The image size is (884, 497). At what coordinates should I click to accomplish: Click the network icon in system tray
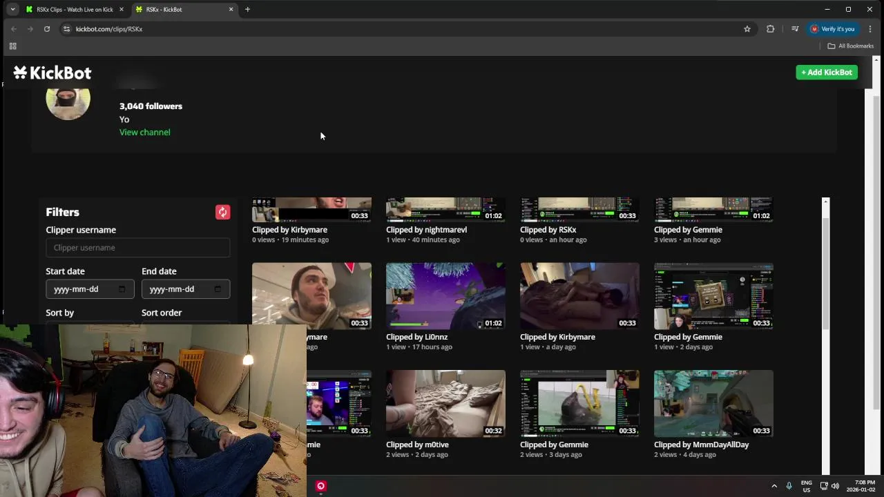coord(824,486)
